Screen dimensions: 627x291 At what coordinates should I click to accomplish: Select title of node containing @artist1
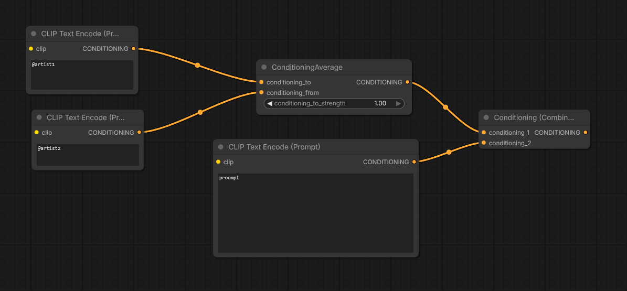(x=80, y=34)
